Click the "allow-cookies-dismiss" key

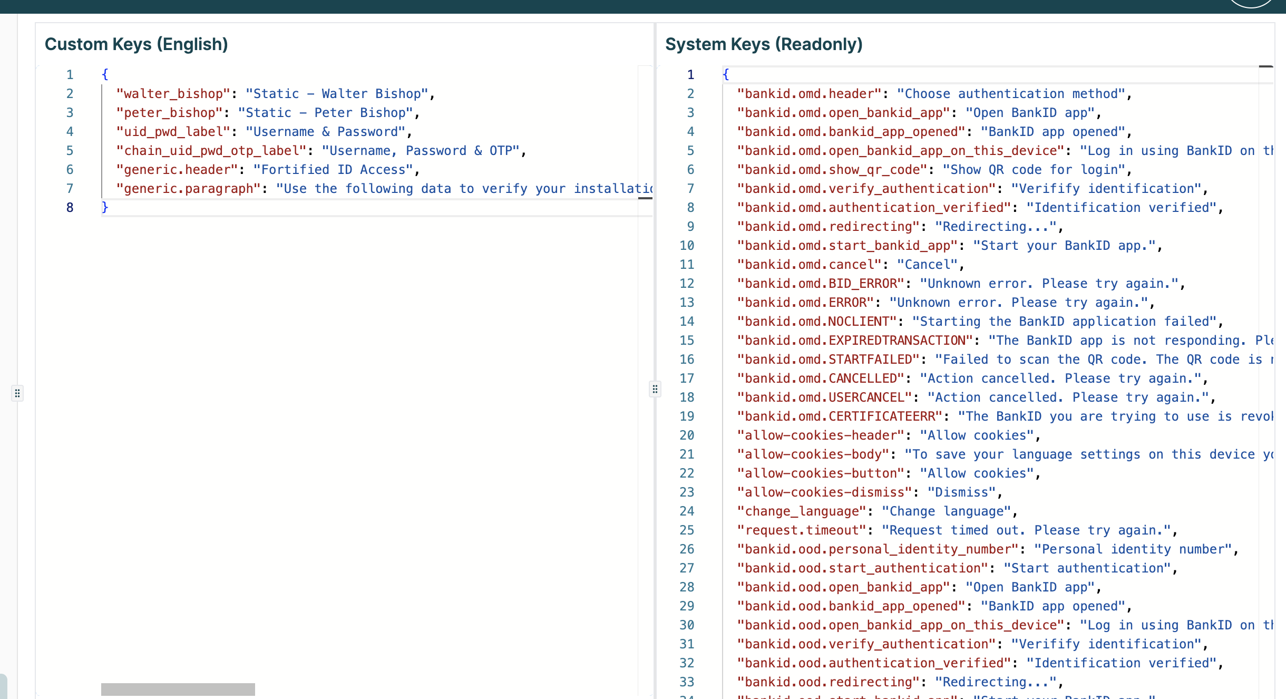824,492
